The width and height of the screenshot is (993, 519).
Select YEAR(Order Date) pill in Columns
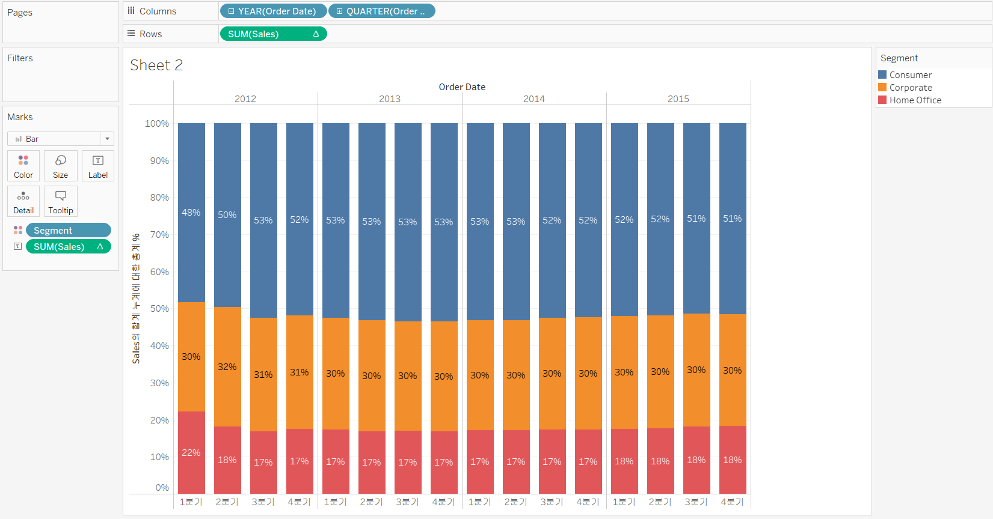[x=274, y=11]
